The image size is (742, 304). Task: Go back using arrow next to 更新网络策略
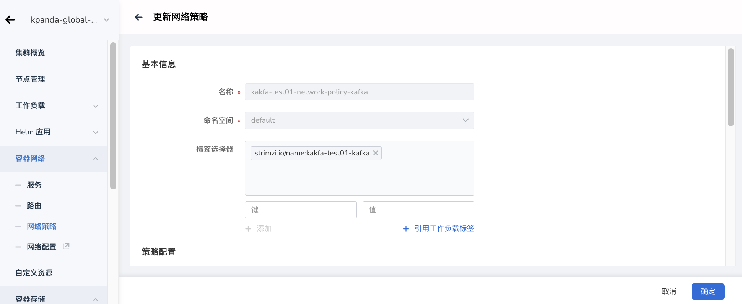pyautogui.click(x=138, y=17)
